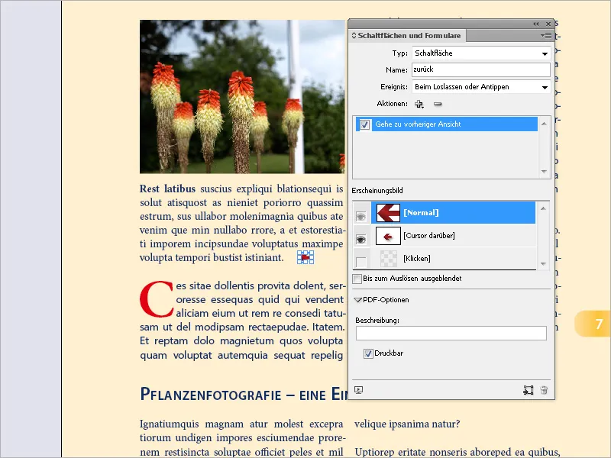
Task: Open the interactive PDF preview icon
Action: [358, 390]
